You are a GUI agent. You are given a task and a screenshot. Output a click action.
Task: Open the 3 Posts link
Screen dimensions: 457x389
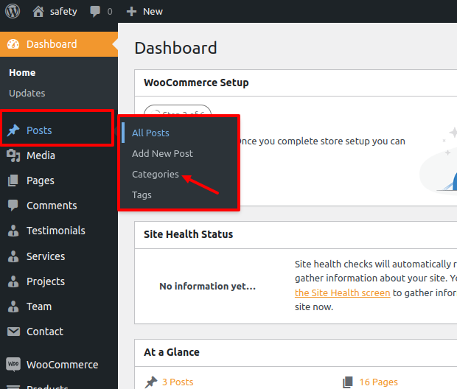tap(177, 382)
